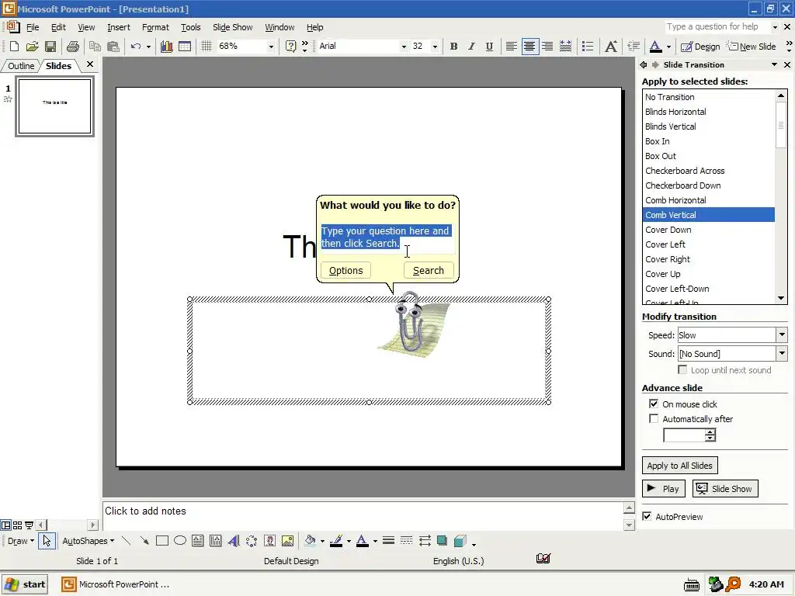Select the Arrow drawing tool
795x596 pixels.
(x=144, y=541)
